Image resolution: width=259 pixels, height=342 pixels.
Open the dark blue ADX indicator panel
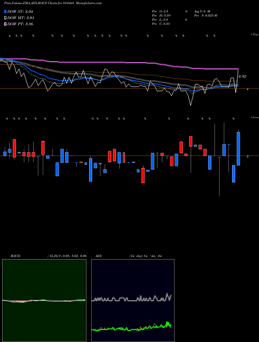[x=133, y=301]
